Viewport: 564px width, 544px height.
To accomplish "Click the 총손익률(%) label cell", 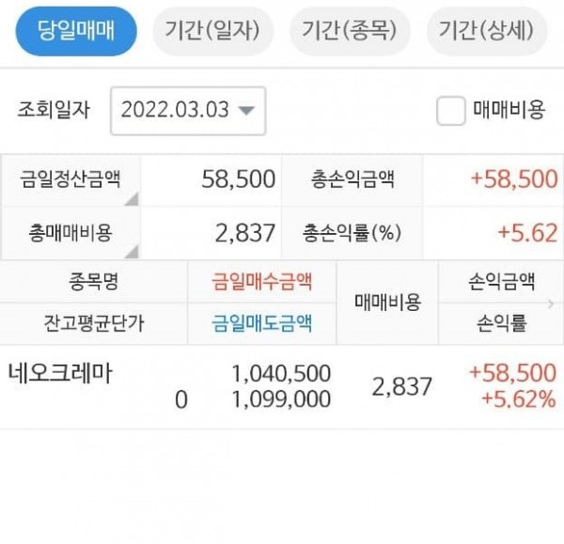I will tap(352, 233).
